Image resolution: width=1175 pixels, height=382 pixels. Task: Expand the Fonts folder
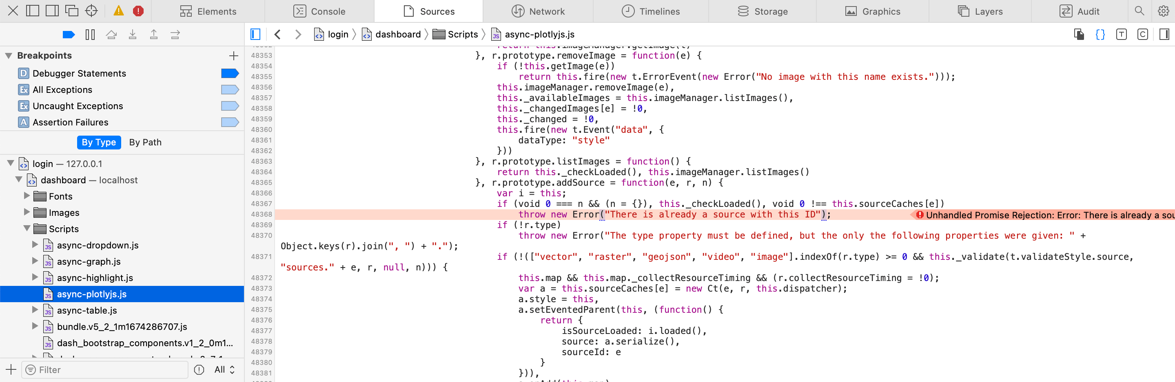click(27, 196)
